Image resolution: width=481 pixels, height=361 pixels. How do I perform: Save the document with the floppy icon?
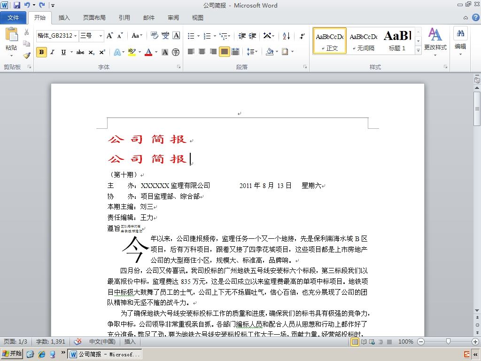point(16,5)
